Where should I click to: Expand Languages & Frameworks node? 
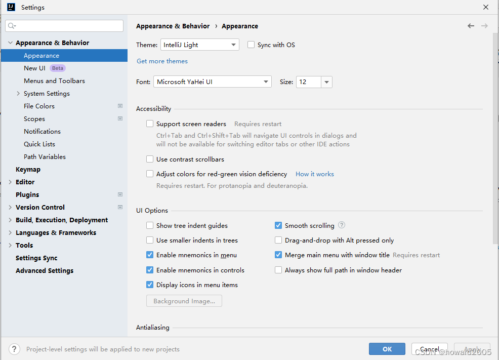point(10,233)
